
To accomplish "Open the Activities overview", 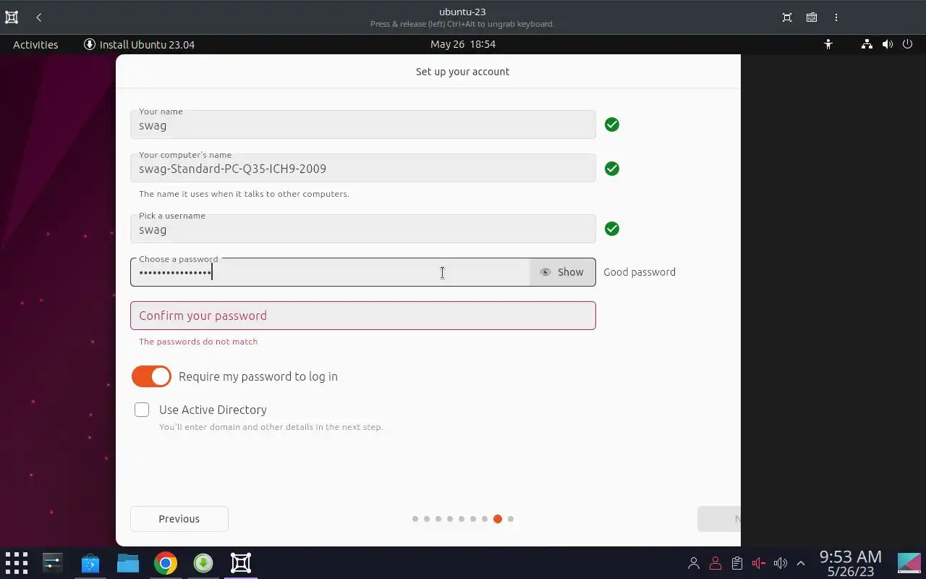I will pyautogui.click(x=35, y=44).
